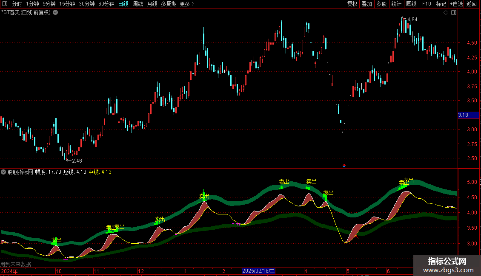Click month 11 on the time axis
The width and height of the screenshot is (481, 276).
click(96, 271)
